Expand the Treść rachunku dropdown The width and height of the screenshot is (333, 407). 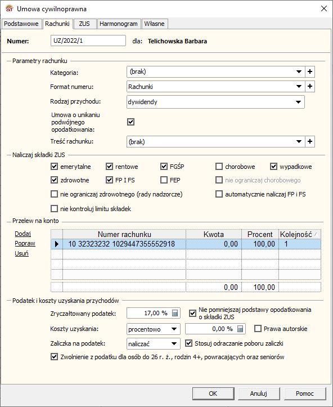(299, 141)
